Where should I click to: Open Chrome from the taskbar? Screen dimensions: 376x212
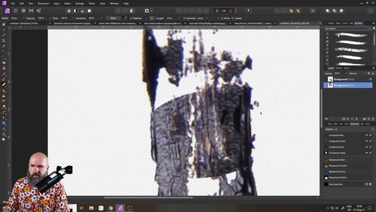click(110, 208)
